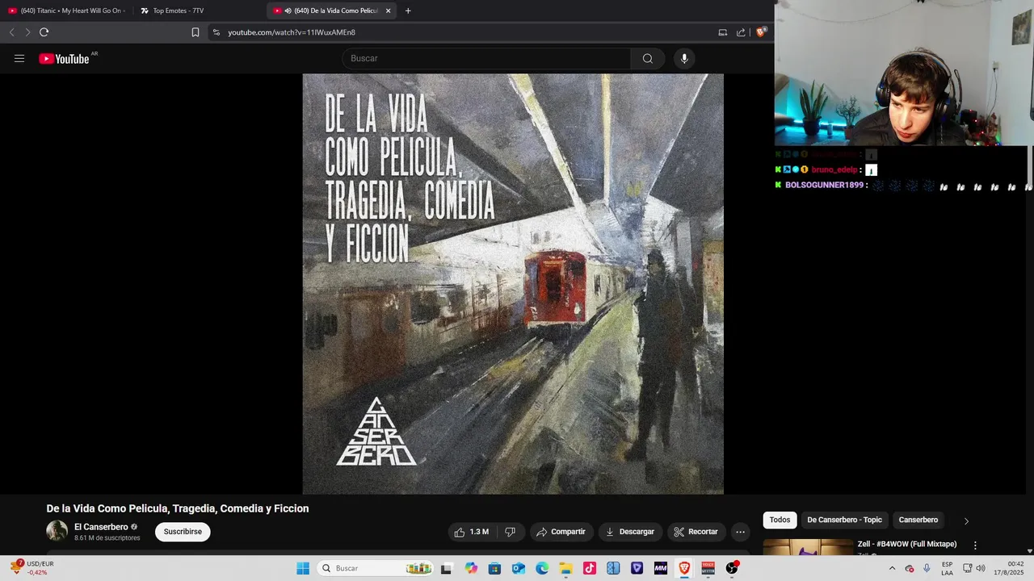
Task: Open the volume speaker tray icon
Action: [x=981, y=568]
